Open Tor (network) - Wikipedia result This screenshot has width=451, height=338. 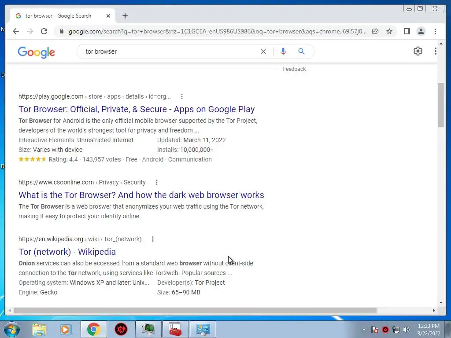click(67, 252)
